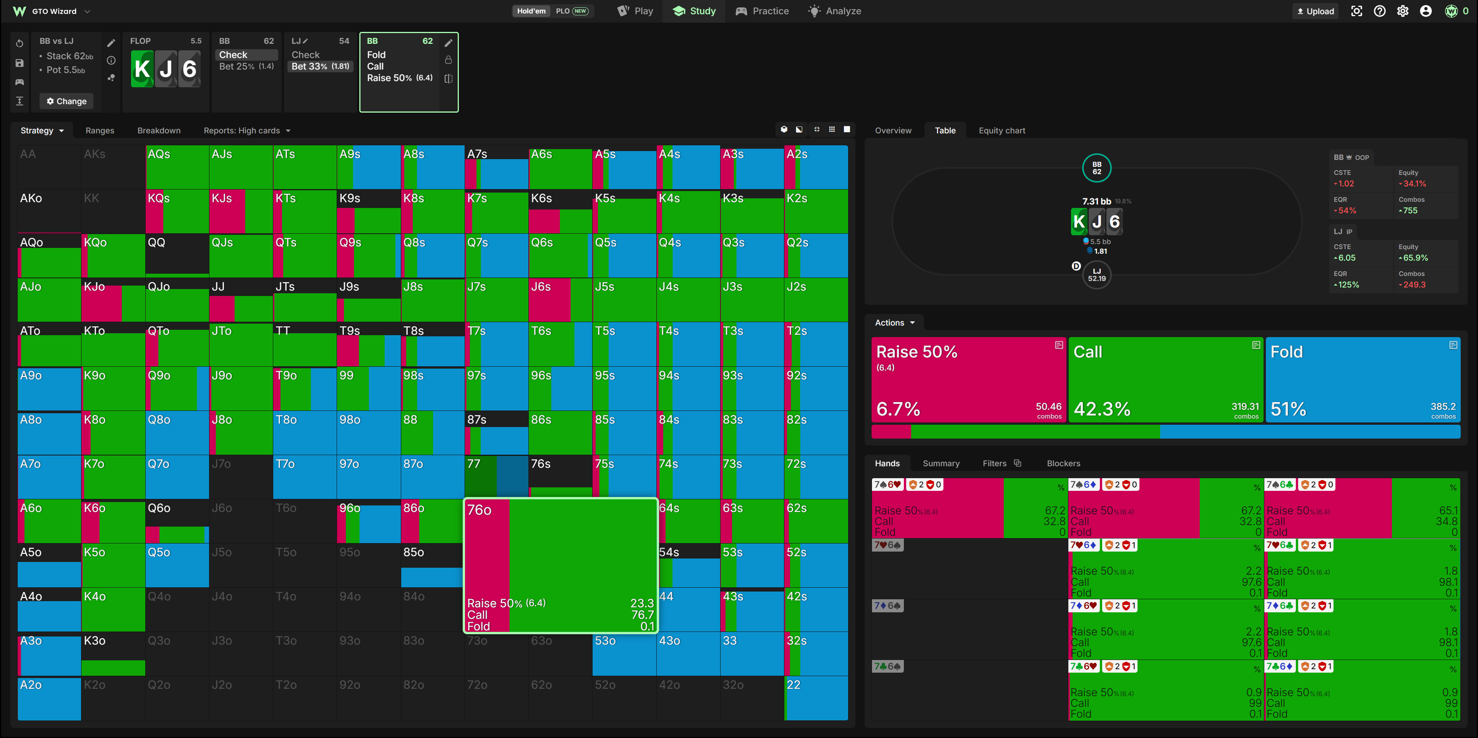Open the info icon beside stack details
Viewport: 1478px width, 738px height.
(111, 60)
